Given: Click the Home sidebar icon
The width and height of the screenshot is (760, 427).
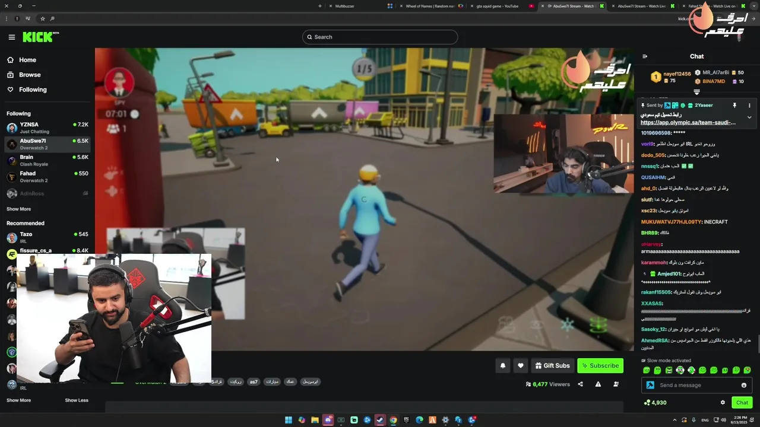Looking at the screenshot, I should 10,60.
